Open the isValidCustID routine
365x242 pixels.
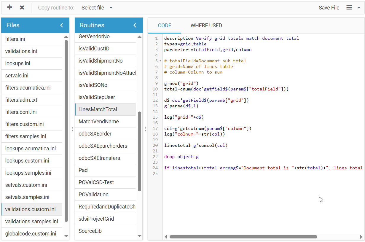coord(105,49)
